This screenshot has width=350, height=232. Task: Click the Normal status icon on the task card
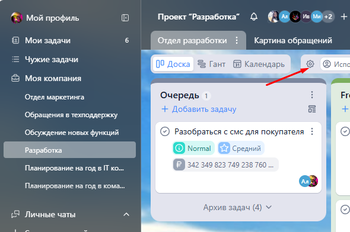coord(179,148)
